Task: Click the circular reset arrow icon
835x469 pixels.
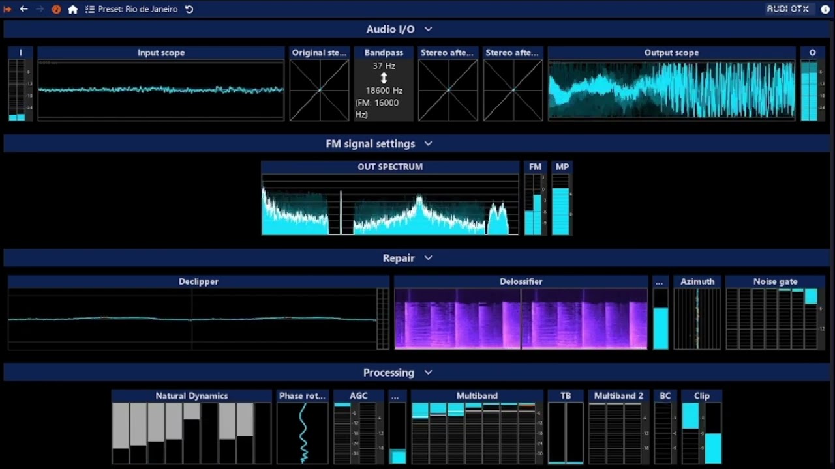Action: point(189,9)
